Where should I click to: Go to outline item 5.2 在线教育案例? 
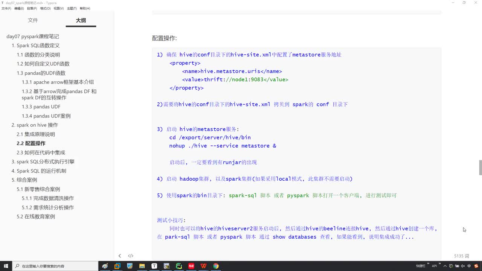click(36, 217)
